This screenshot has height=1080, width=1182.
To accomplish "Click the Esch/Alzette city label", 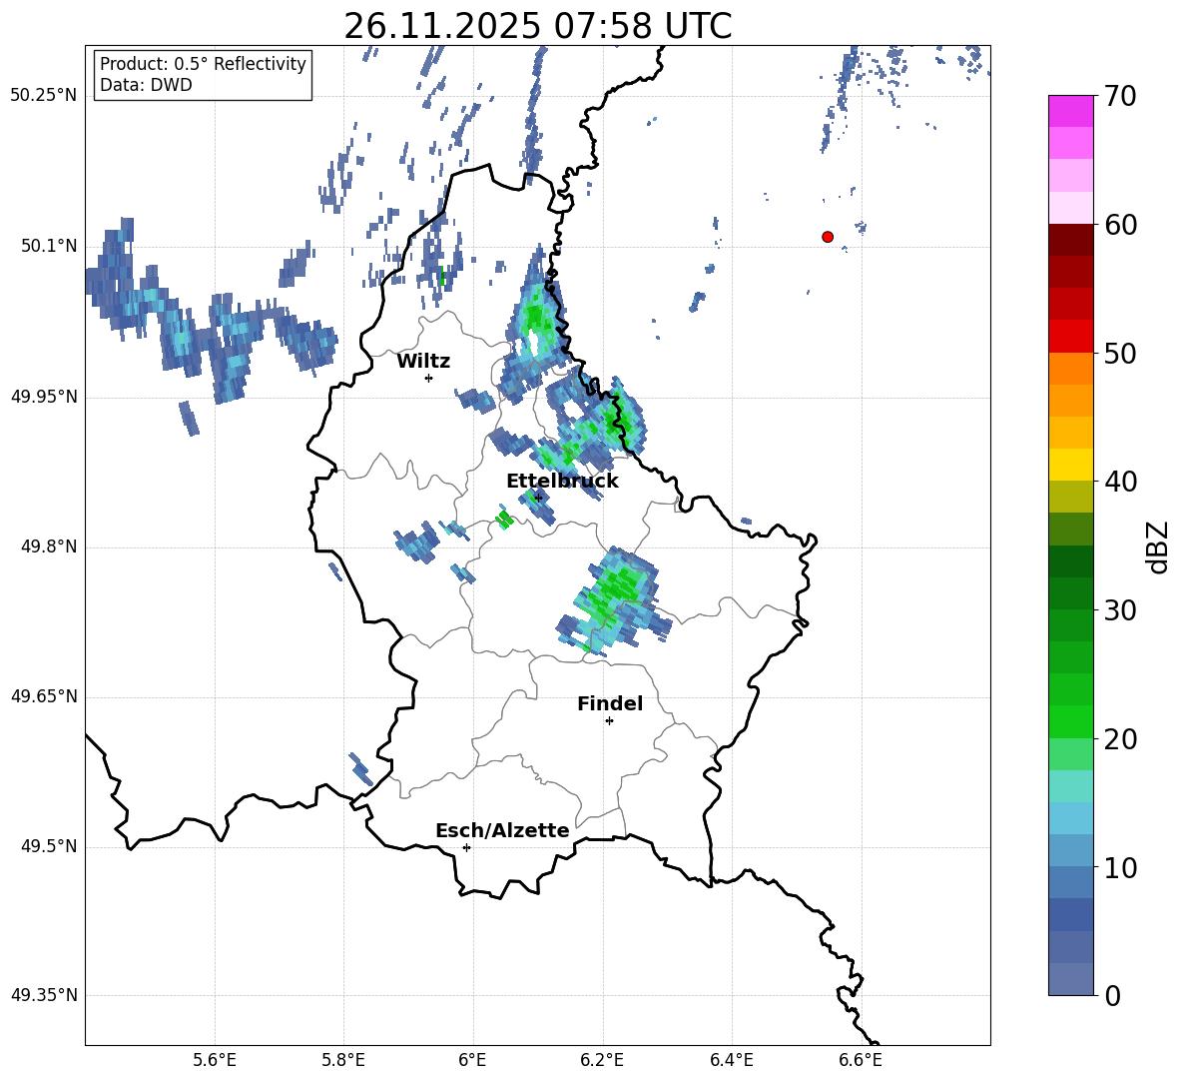I will (502, 830).
